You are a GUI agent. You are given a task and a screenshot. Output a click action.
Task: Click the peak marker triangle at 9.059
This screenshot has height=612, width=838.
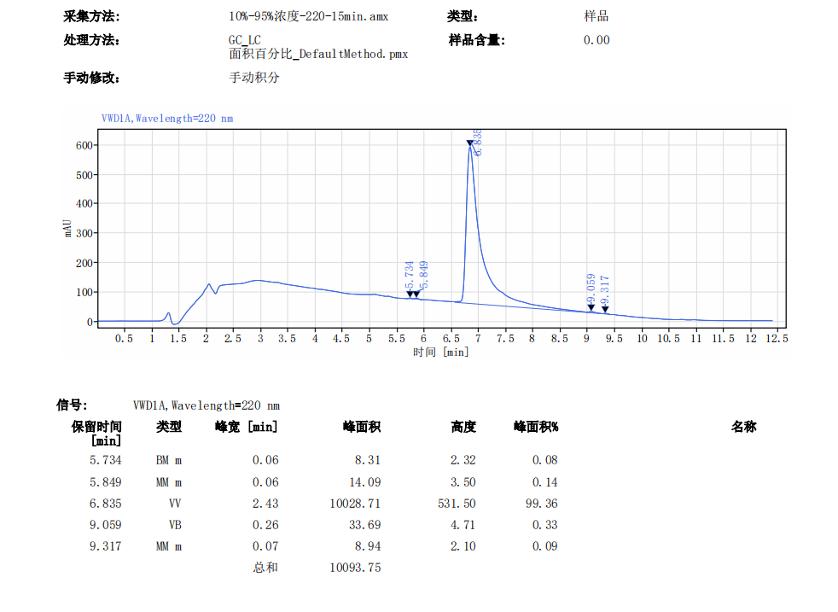click(x=591, y=307)
